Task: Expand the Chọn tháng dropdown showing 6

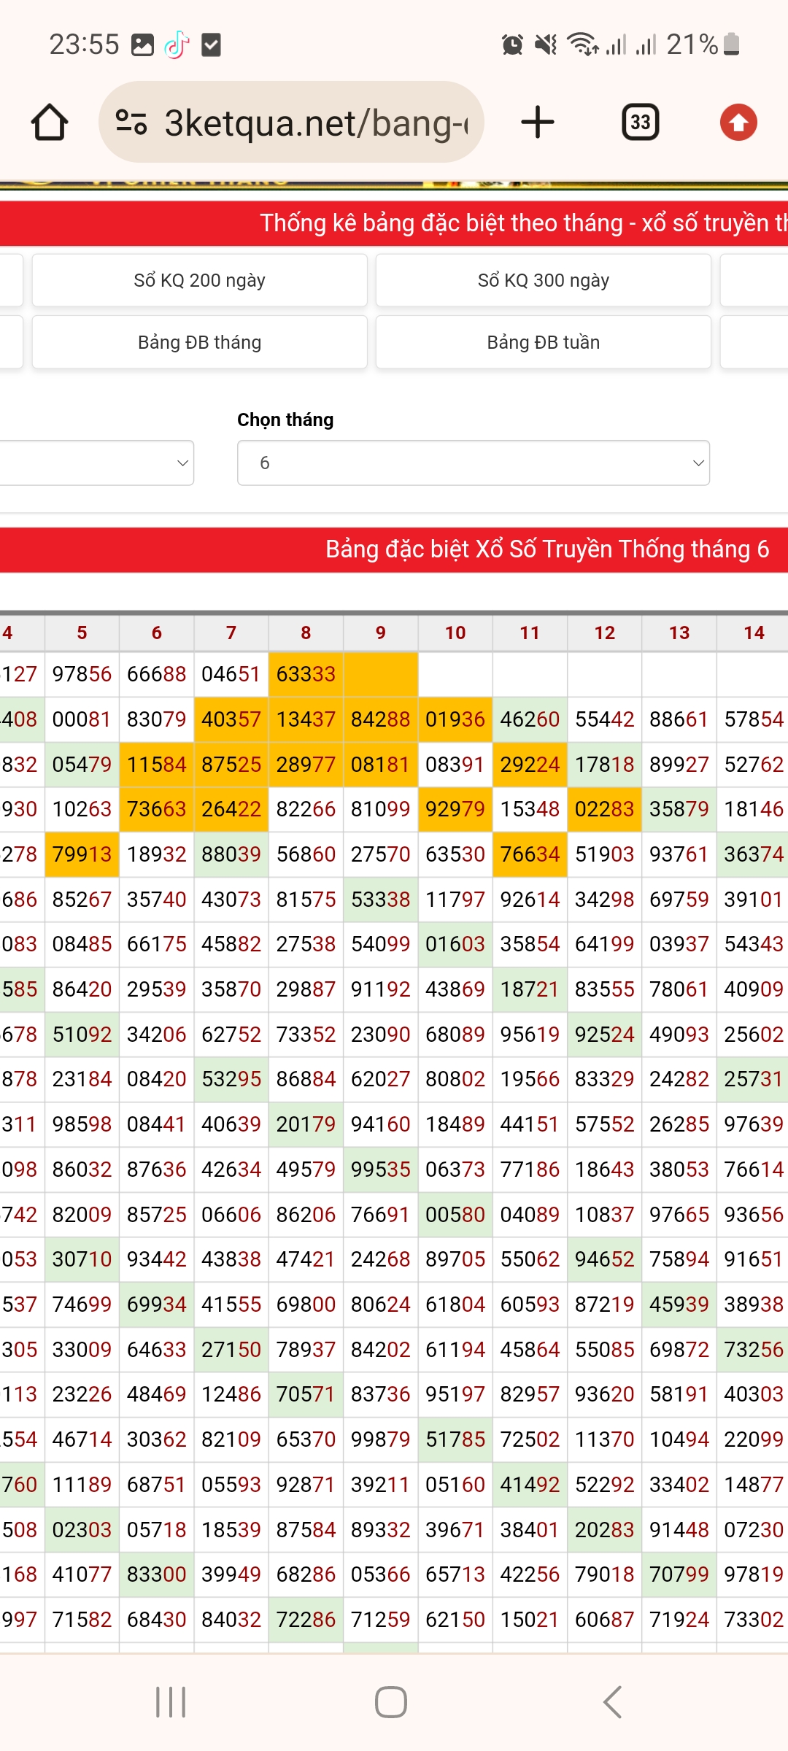Action: [474, 463]
